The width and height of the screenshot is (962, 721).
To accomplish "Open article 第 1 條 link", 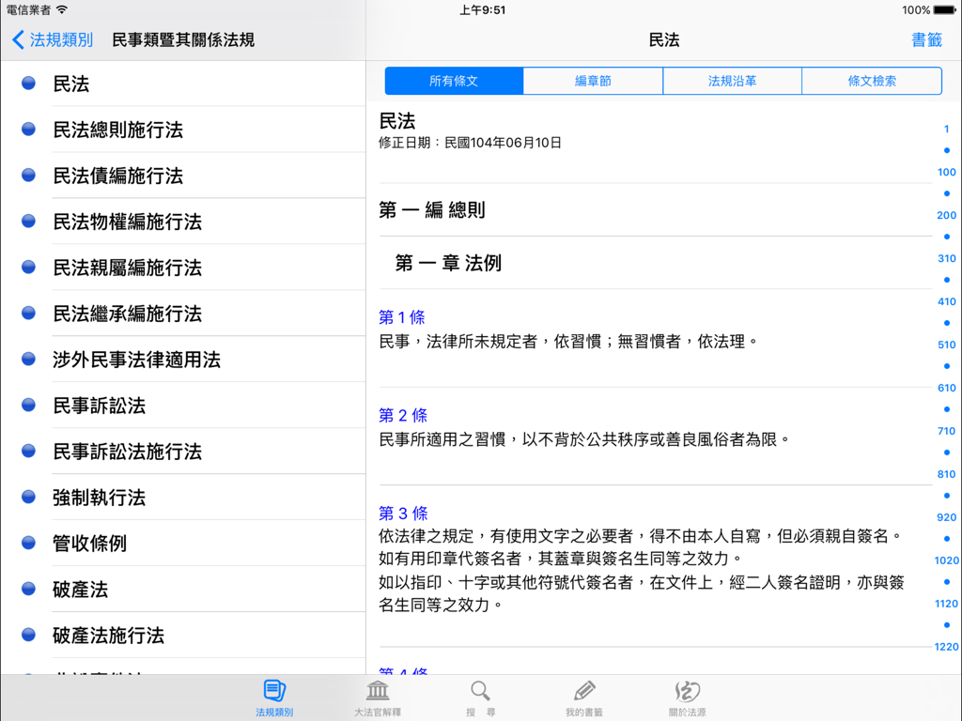I will coord(402,317).
